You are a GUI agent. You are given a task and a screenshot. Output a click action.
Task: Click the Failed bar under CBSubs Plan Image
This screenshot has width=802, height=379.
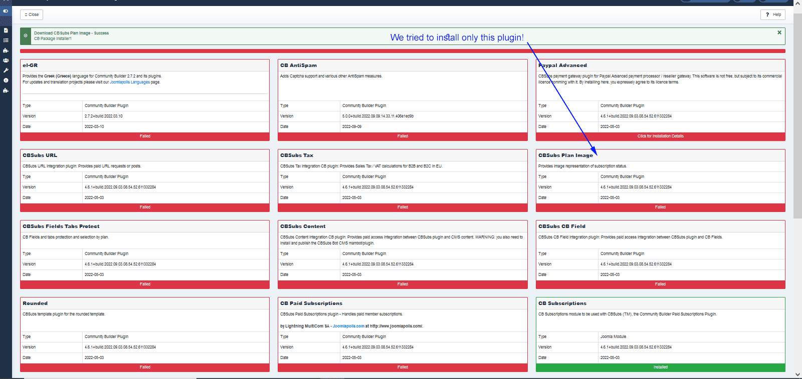[x=660, y=207]
